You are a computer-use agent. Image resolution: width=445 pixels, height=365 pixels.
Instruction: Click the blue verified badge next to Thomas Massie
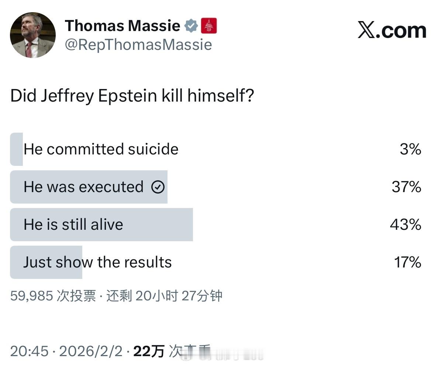[x=190, y=25]
